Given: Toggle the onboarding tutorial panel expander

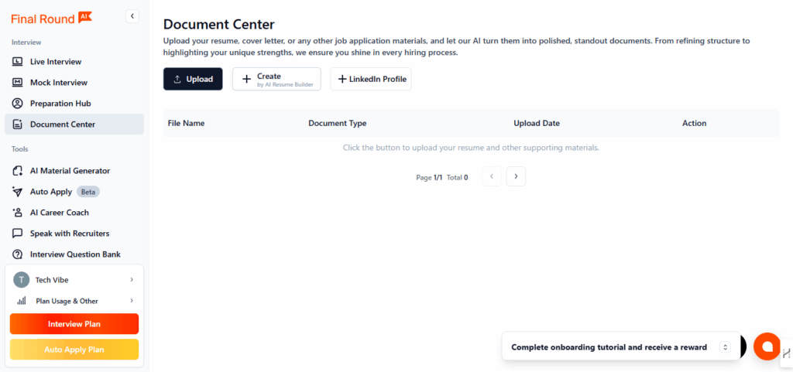Looking at the screenshot, I should 725,347.
